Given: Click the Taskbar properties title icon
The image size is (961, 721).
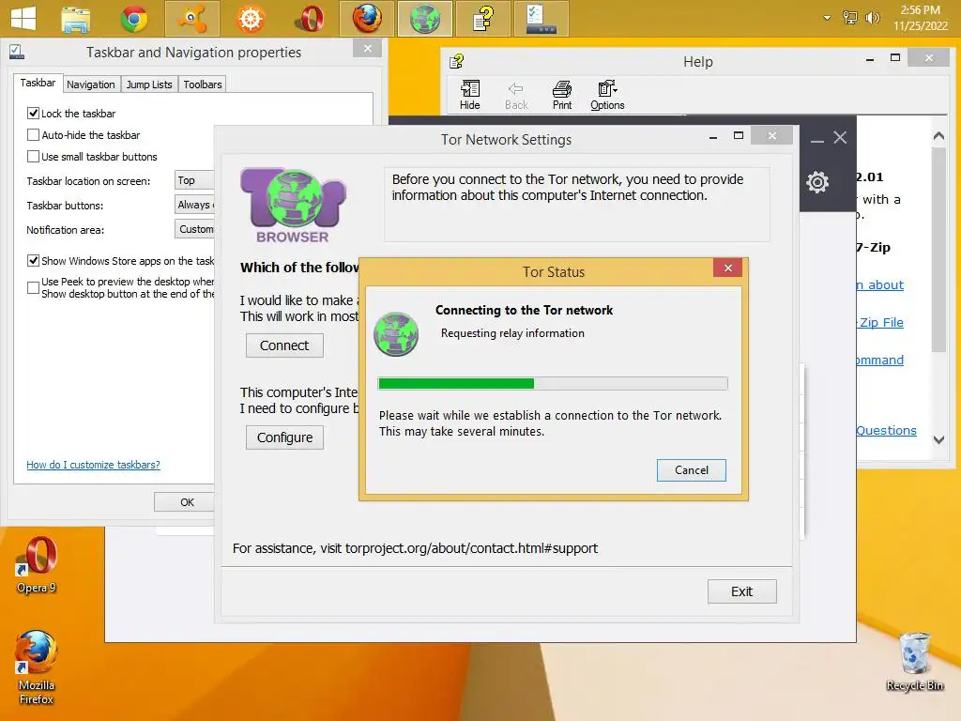Looking at the screenshot, I should click(17, 53).
